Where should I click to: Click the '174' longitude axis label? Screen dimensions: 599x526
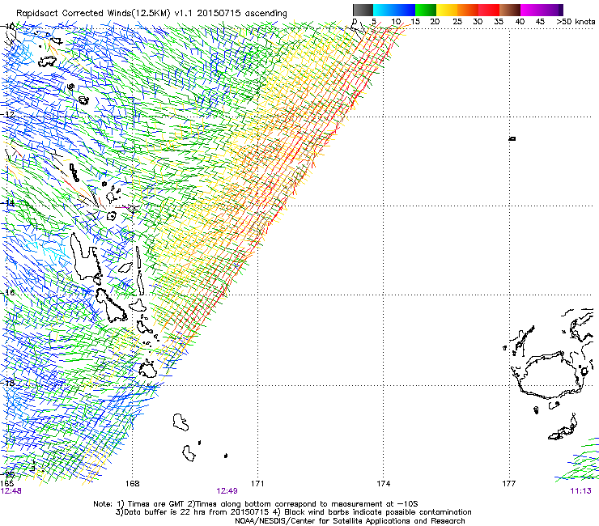[x=383, y=484]
